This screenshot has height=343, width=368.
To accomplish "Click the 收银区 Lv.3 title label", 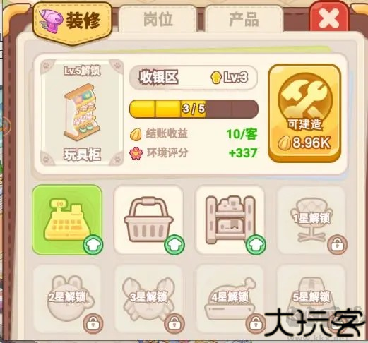I will pos(194,77).
